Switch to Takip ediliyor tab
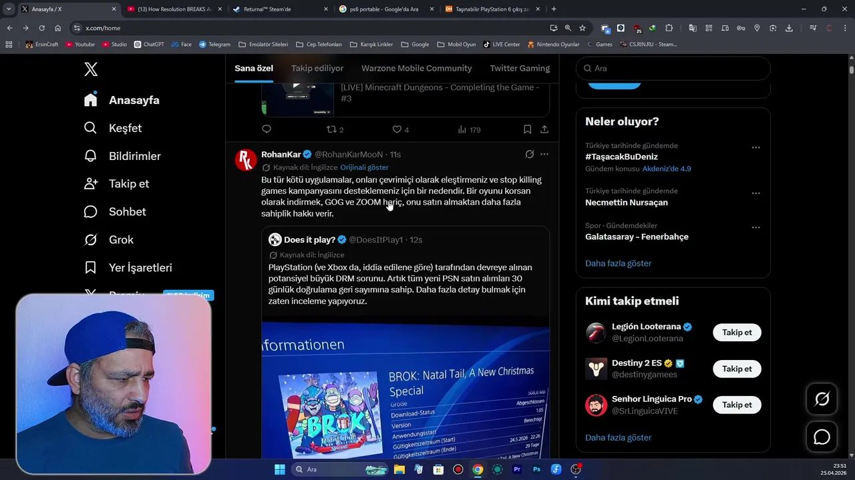855x480 pixels. click(317, 68)
